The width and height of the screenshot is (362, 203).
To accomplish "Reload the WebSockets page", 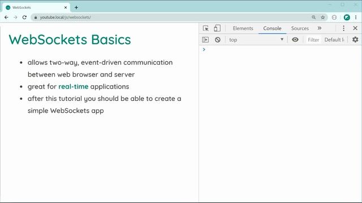I will pos(24,17).
